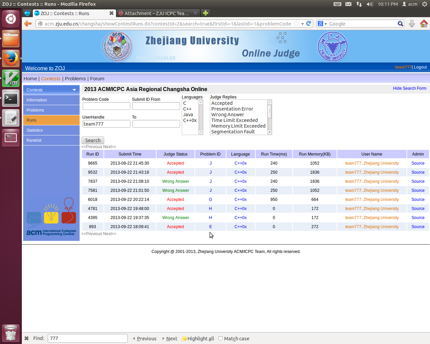The height and width of the screenshot is (344, 430).
Task: Open Source link for run 9665
Action: click(x=418, y=163)
